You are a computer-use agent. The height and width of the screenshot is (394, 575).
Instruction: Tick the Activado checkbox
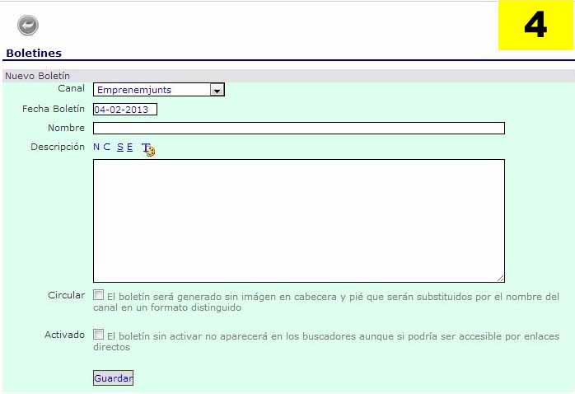tap(98, 335)
